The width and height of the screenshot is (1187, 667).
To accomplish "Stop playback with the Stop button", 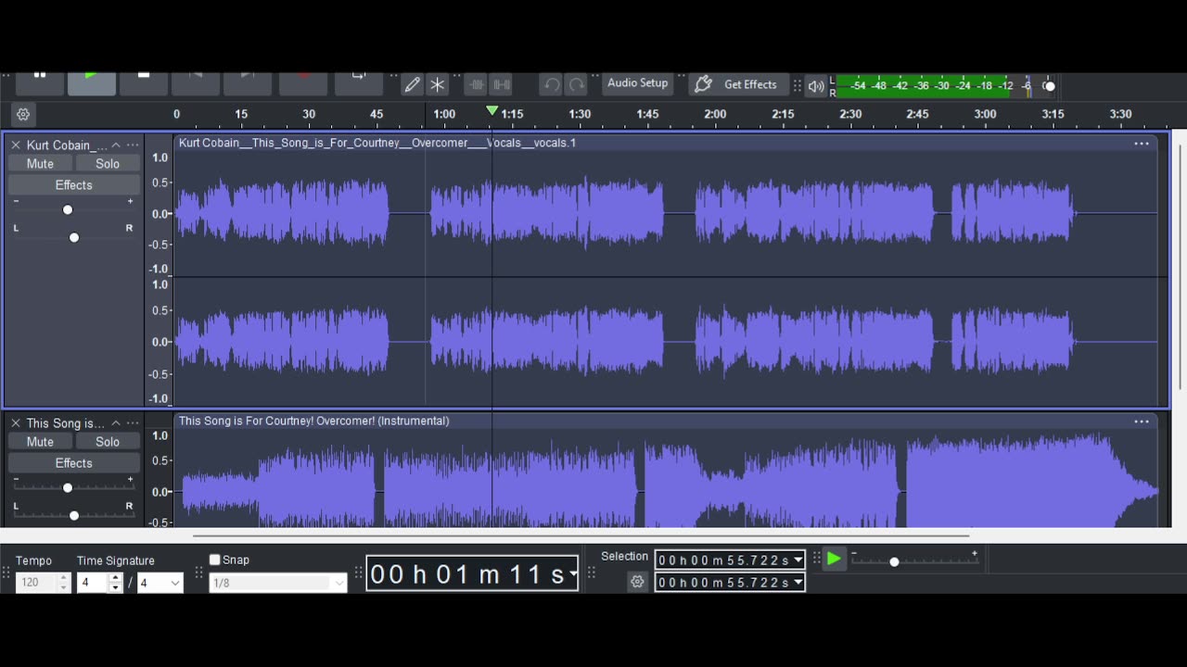I will pyautogui.click(x=144, y=83).
